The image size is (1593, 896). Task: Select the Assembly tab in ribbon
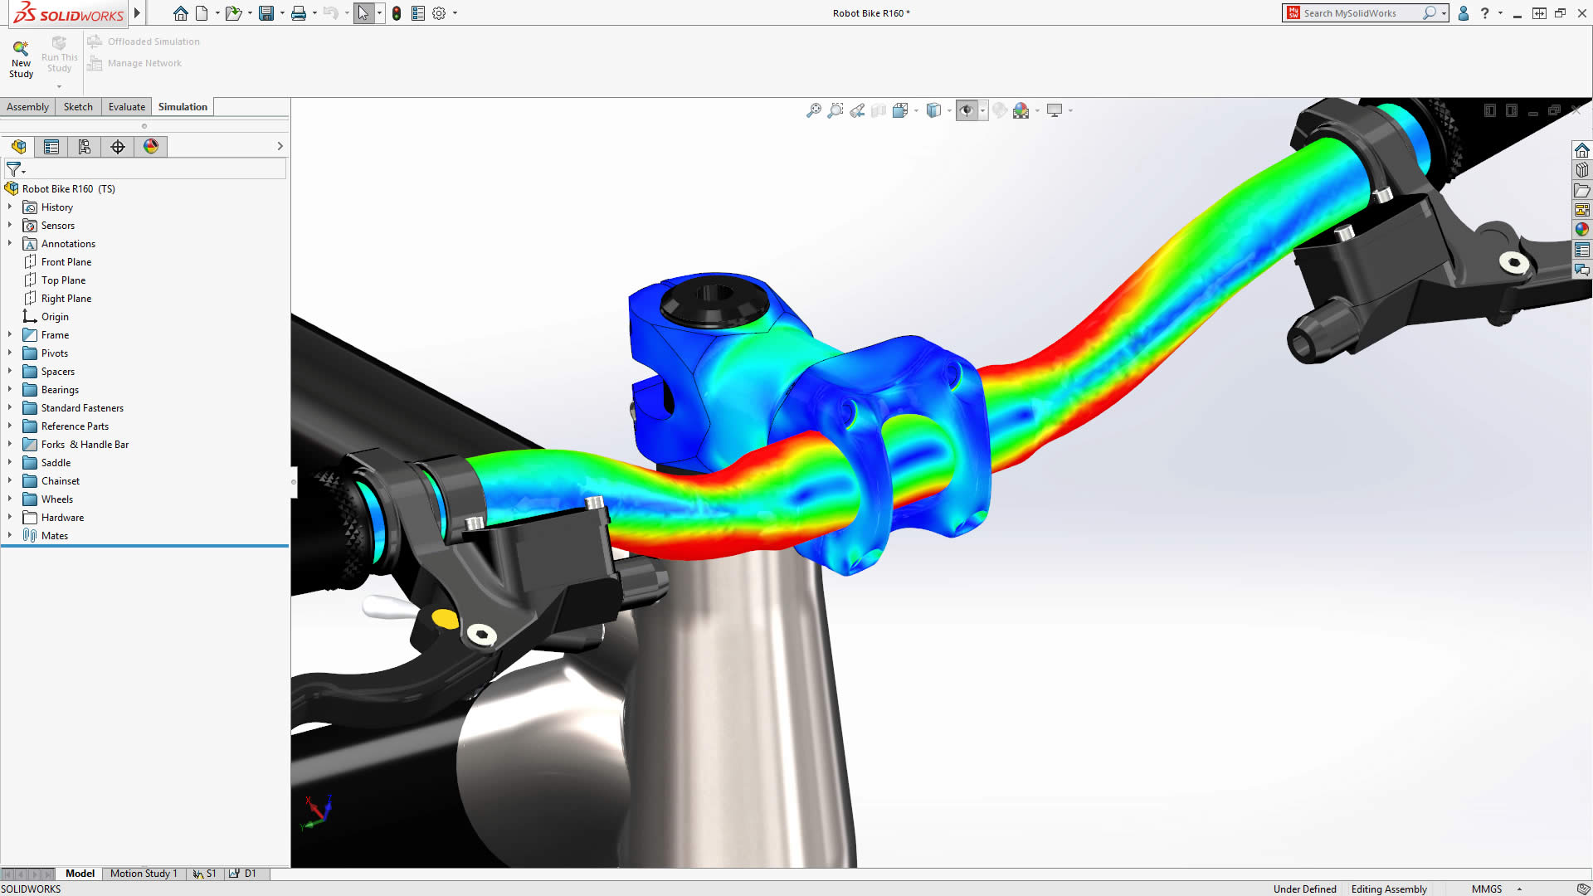click(x=27, y=106)
